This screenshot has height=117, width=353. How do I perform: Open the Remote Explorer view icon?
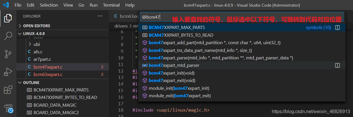8,108
